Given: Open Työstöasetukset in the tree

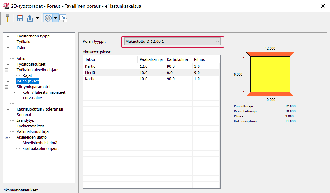Looking at the screenshot, I should [x=31, y=64].
